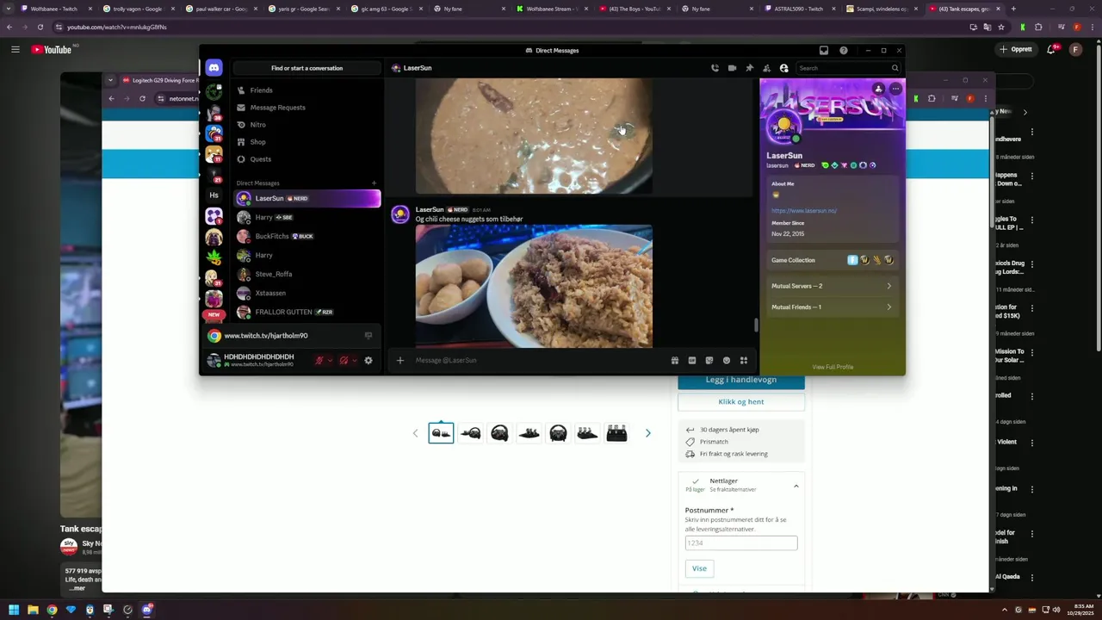The image size is (1102, 620).
Task: Click Find or start a conversation
Action: (x=306, y=68)
